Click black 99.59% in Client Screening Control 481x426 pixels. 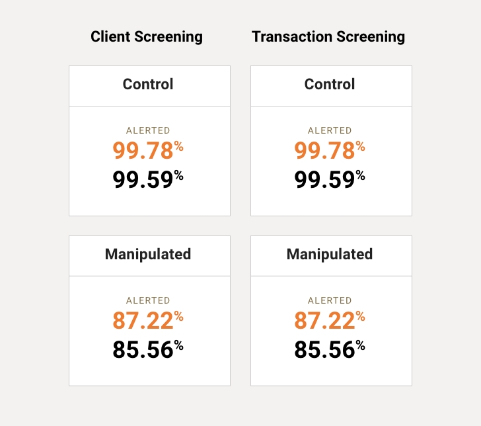click(x=148, y=180)
